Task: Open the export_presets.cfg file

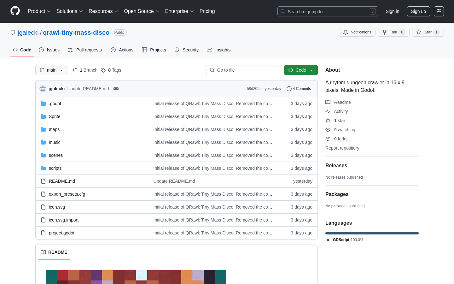Action: pos(67,194)
